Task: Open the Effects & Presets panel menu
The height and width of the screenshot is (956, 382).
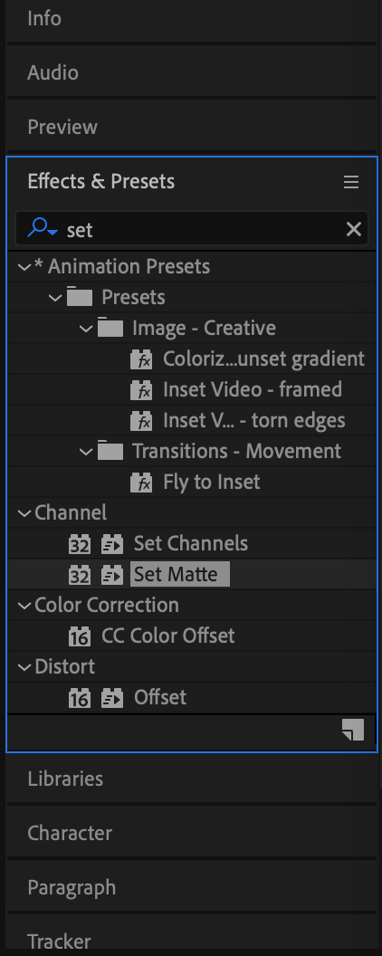Action: click(351, 182)
